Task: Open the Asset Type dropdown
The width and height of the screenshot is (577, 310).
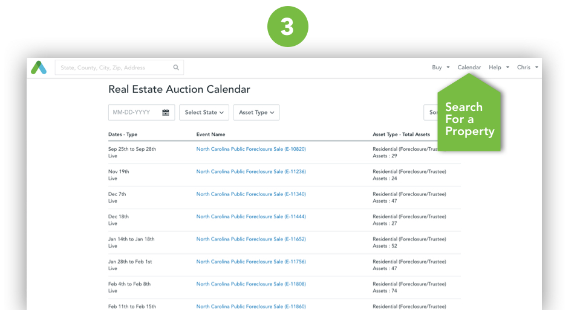Action: (x=256, y=112)
